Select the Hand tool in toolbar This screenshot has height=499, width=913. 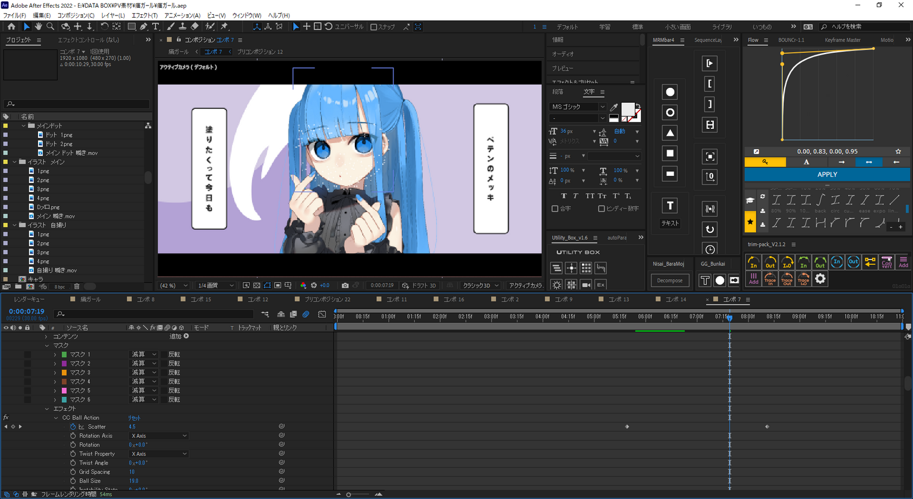click(x=38, y=27)
